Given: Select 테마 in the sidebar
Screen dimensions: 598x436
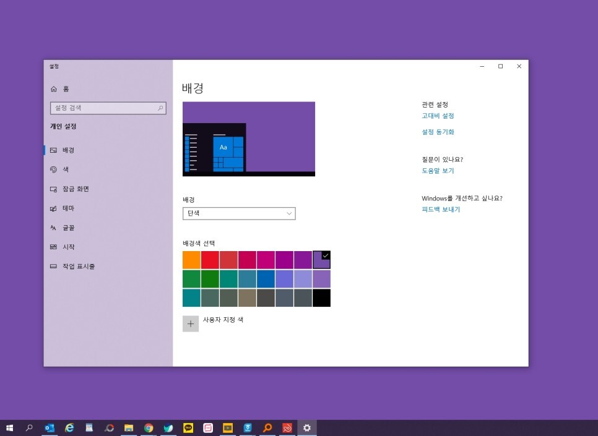Looking at the screenshot, I should (x=63, y=208).
